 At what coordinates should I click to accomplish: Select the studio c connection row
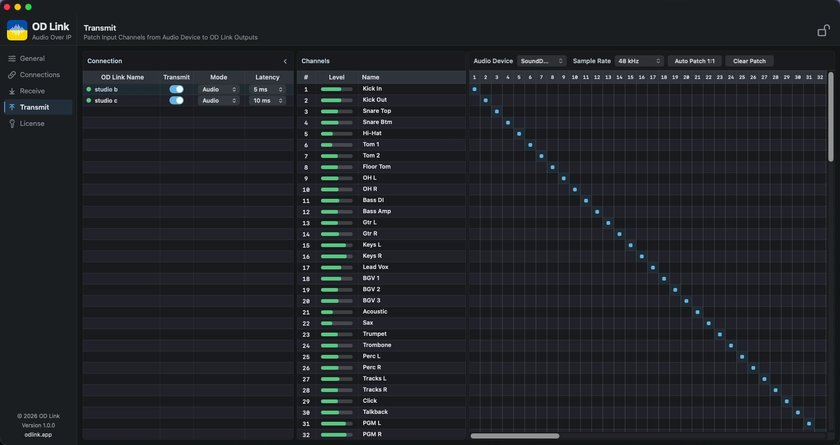[x=188, y=100]
